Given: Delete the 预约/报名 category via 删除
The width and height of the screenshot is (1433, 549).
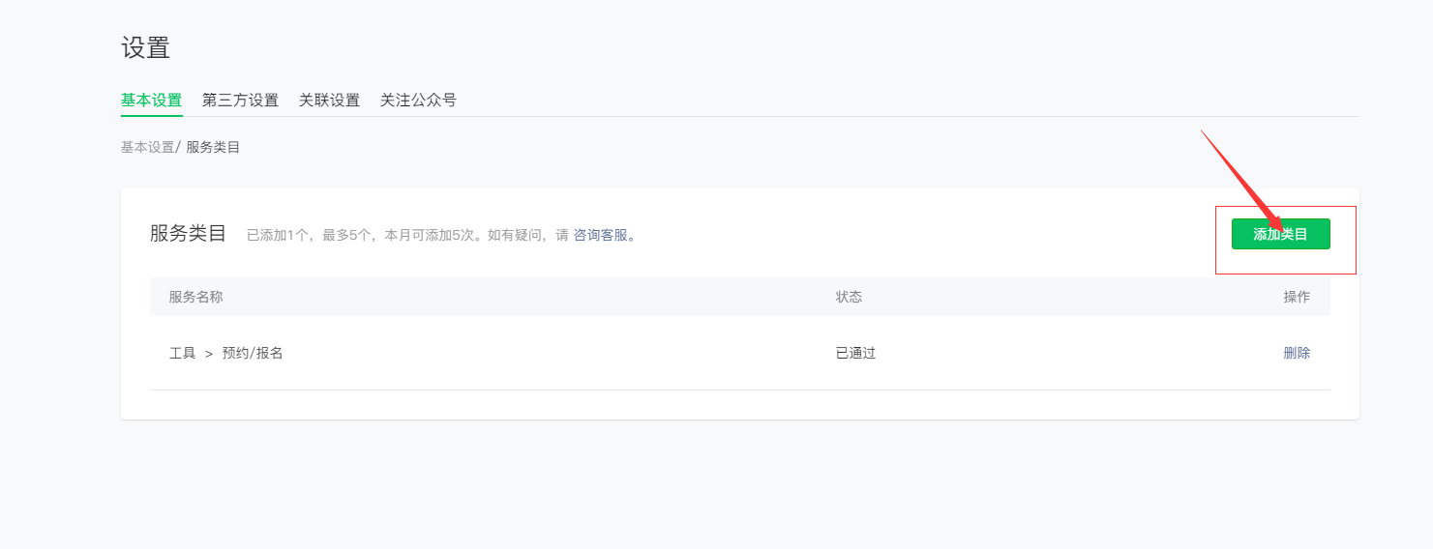Looking at the screenshot, I should coord(1297,353).
